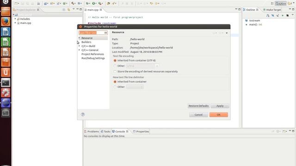
Task: Click the Save toolbar icon
Action: coord(23,3)
